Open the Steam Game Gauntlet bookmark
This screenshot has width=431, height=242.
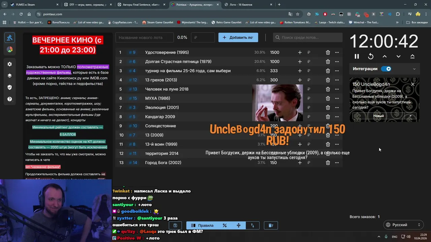pyautogui.click(x=158, y=23)
